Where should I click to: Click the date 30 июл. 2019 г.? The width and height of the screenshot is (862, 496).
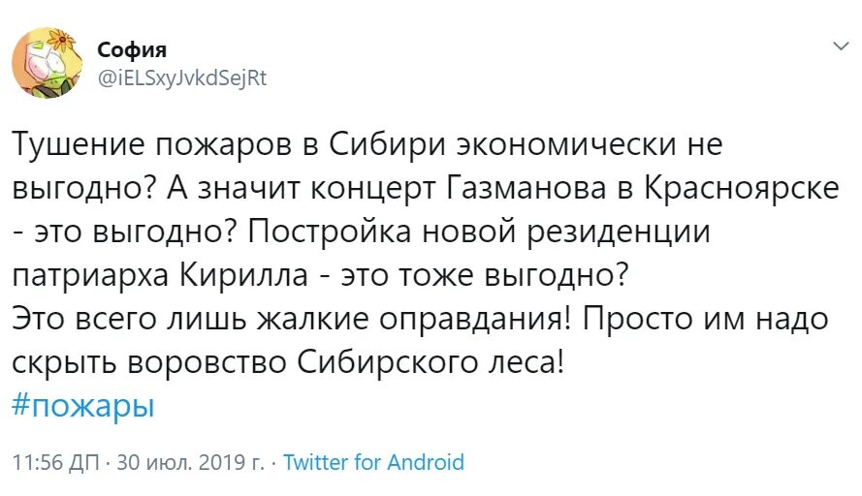pos(189,462)
